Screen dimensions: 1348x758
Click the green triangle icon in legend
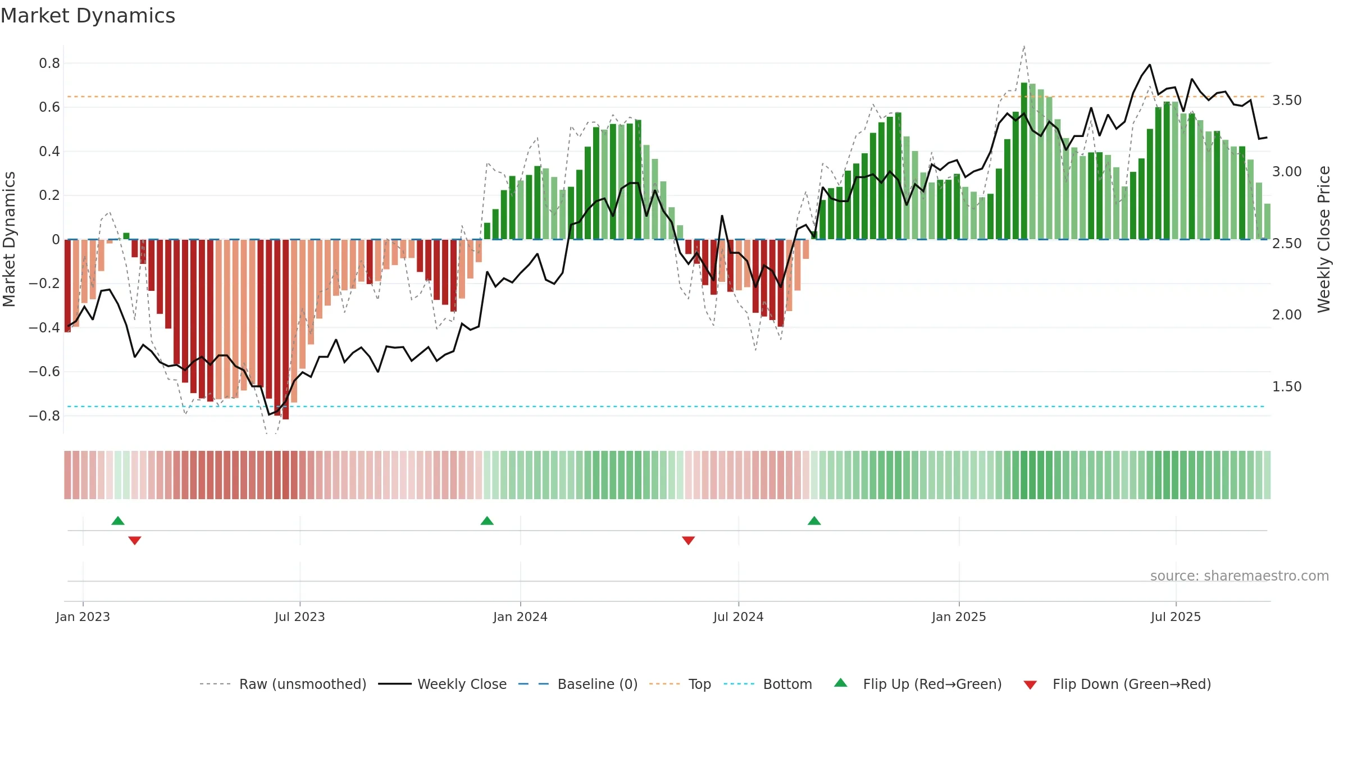pos(841,683)
